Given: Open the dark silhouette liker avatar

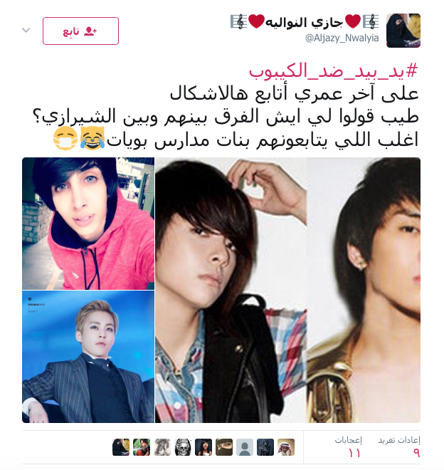Looking at the screenshot, I should tap(265, 447).
